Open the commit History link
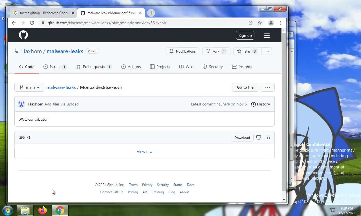Screen dimensions: 361x216 tap(260, 104)
